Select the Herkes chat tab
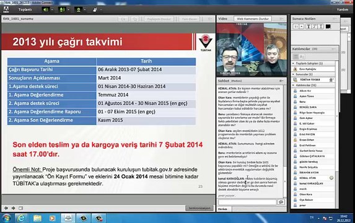The width and height of the screenshot is (355, 223). (x=222, y=209)
